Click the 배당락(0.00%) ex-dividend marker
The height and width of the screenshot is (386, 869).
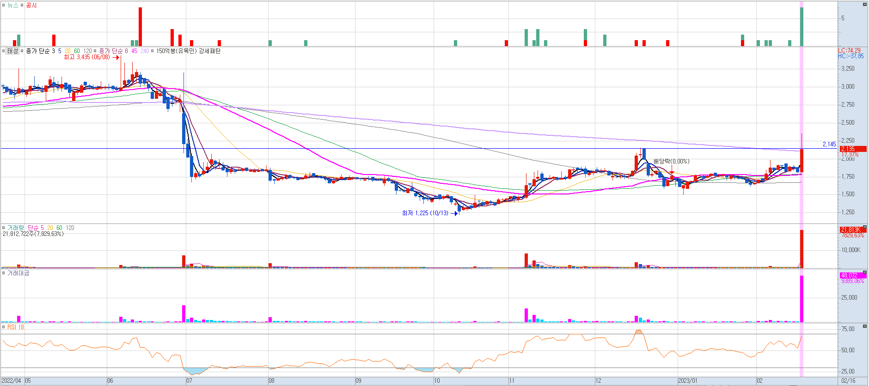click(671, 161)
